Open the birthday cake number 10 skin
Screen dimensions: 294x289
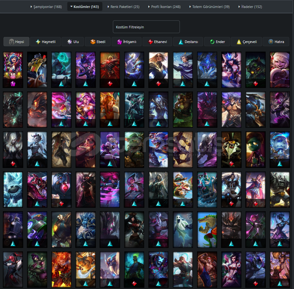(x=13, y=70)
